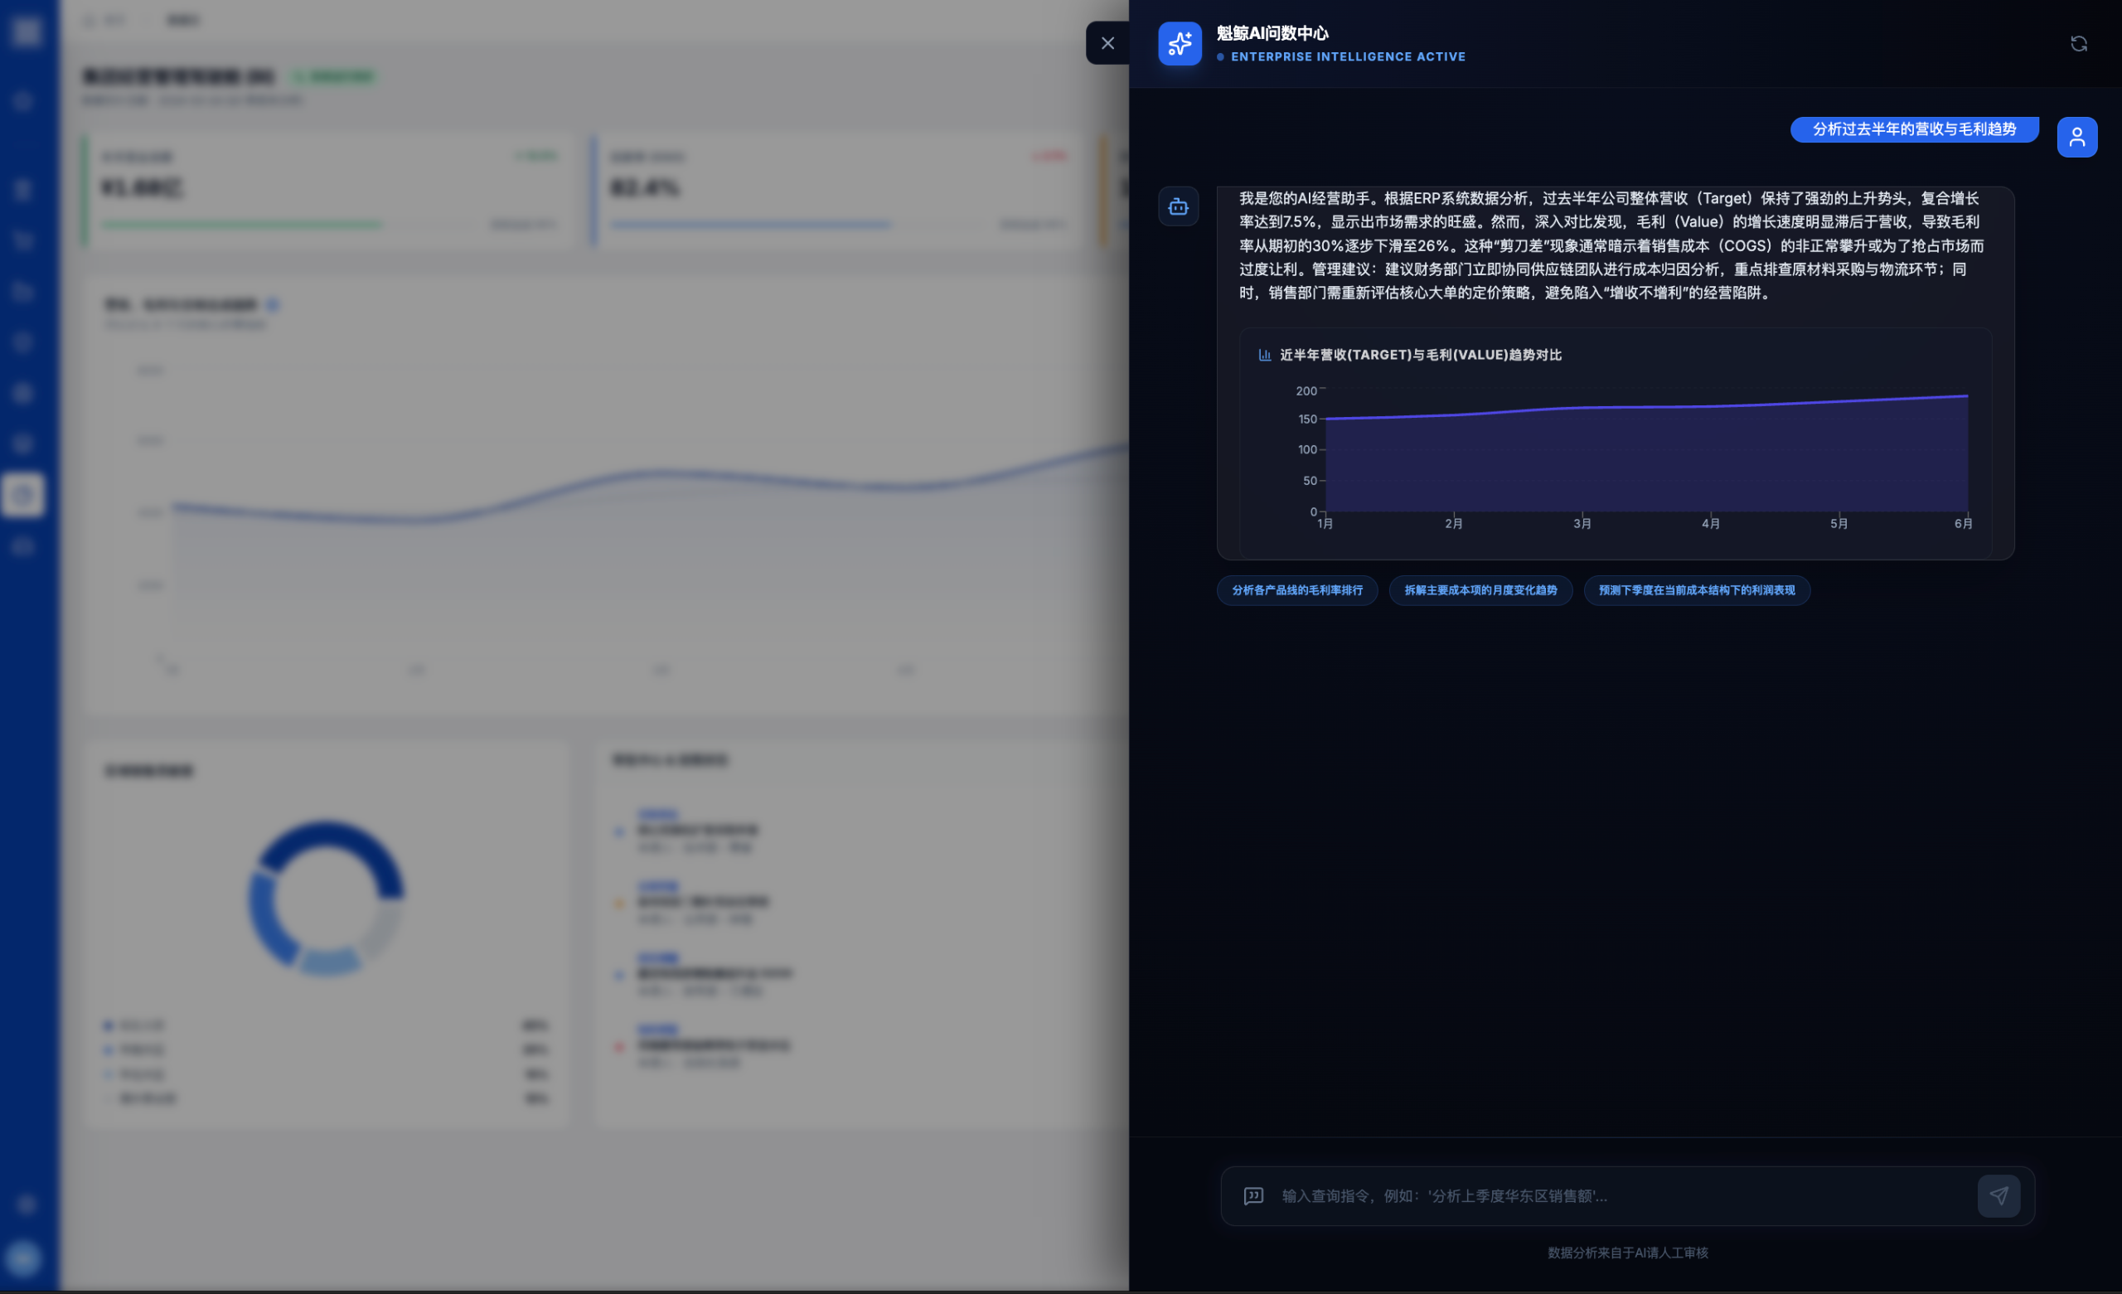This screenshot has width=2122, height=1294.
Task: Select suggestion 分析各产品线的毛利率排行
Action: [1297, 590]
